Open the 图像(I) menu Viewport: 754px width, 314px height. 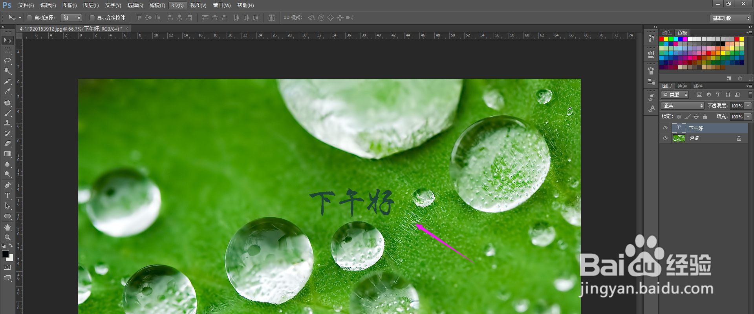pos(70,5)
